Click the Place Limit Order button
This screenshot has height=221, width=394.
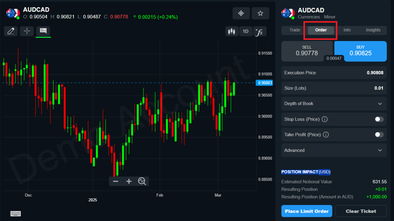pos(307,211)
